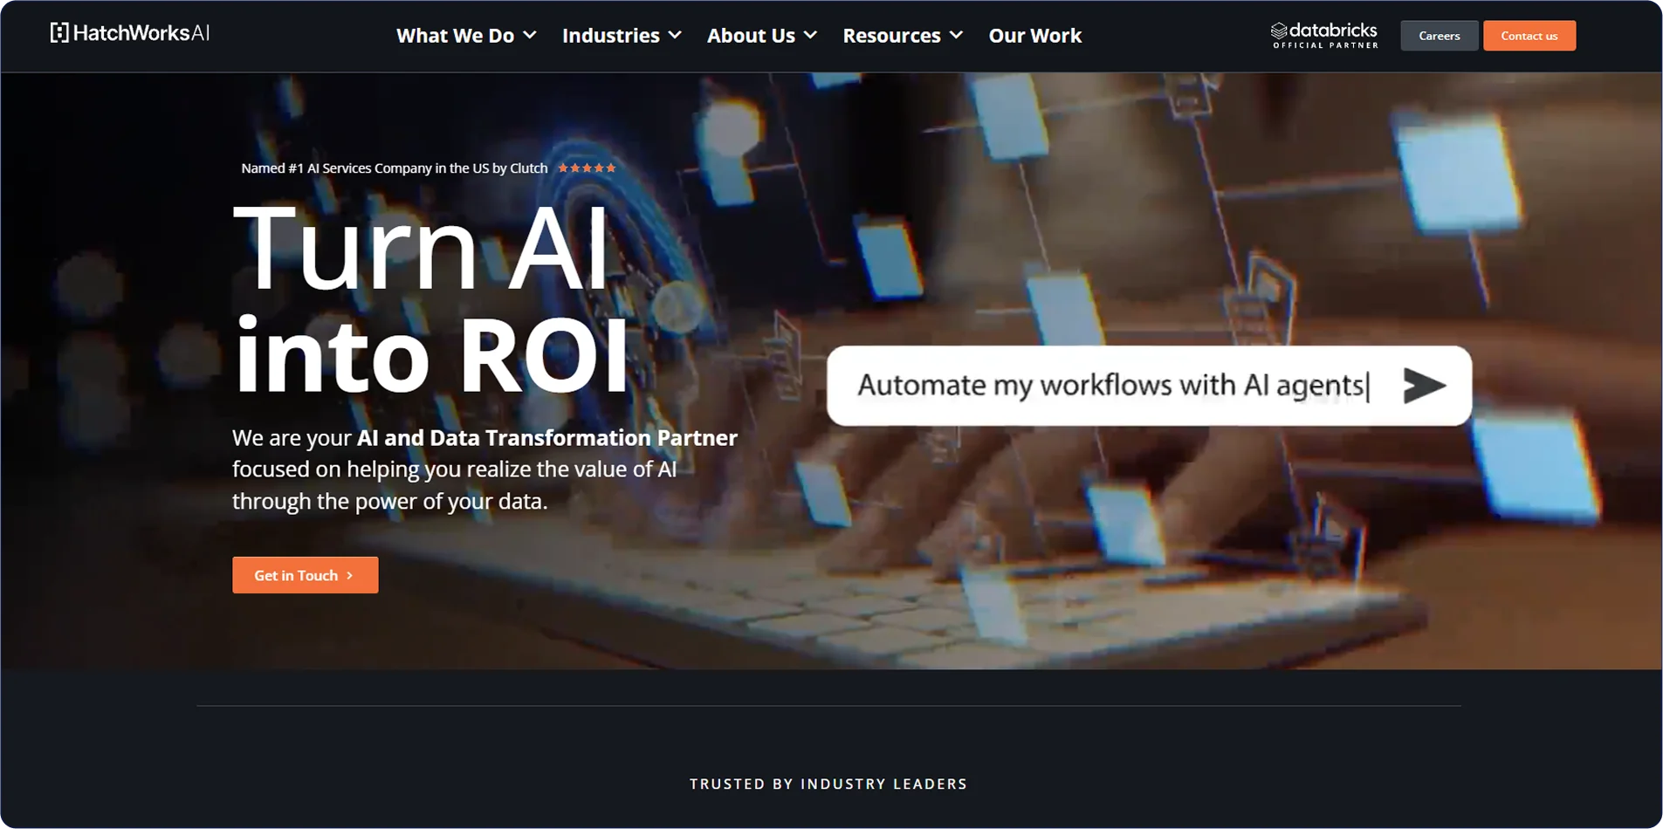Click the Named #1 AI Services Company text
The height and width of the screenshot is (829, 1663).
[394, 168]
